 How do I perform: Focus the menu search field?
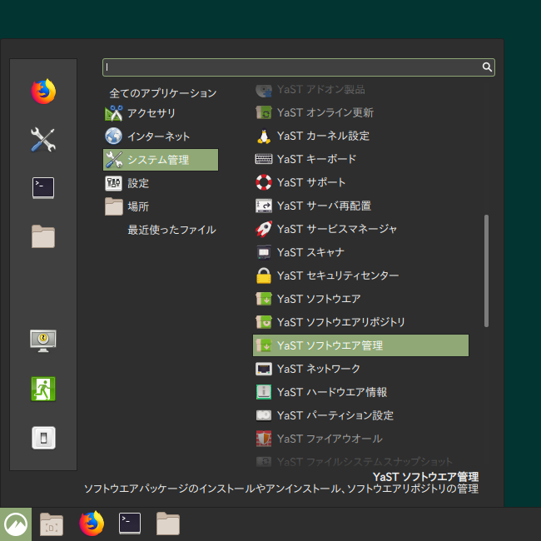299,67
